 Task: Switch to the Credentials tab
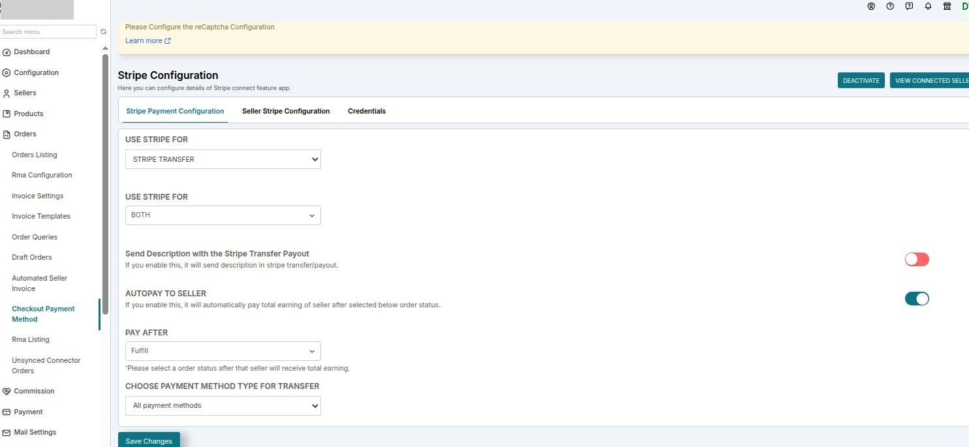(x=367, y=111)
